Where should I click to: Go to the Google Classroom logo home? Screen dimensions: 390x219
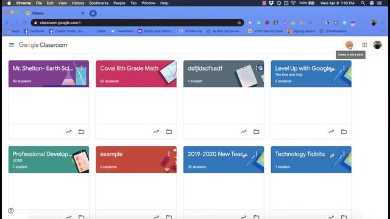click(x=43, y=45)
